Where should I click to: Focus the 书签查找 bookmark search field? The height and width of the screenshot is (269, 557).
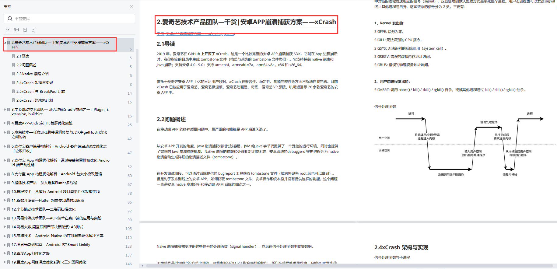pyautogui.click(x=69, y=19)
